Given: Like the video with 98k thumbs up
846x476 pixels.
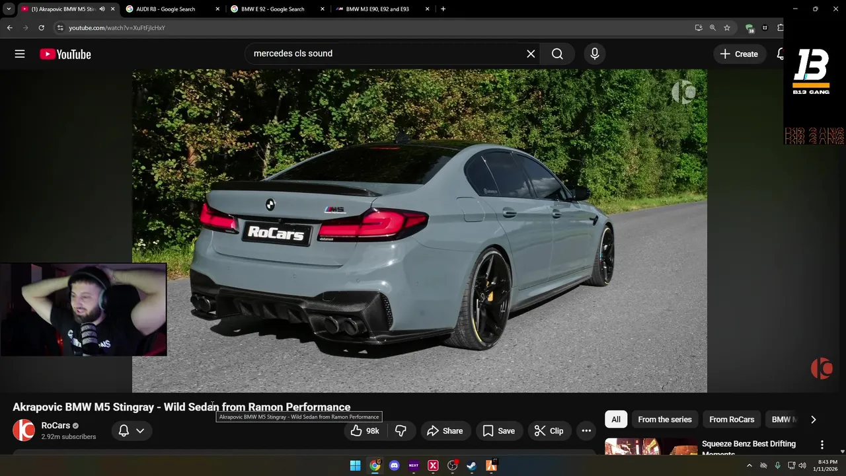Looking at the screenshot, I should click(364, 430).
